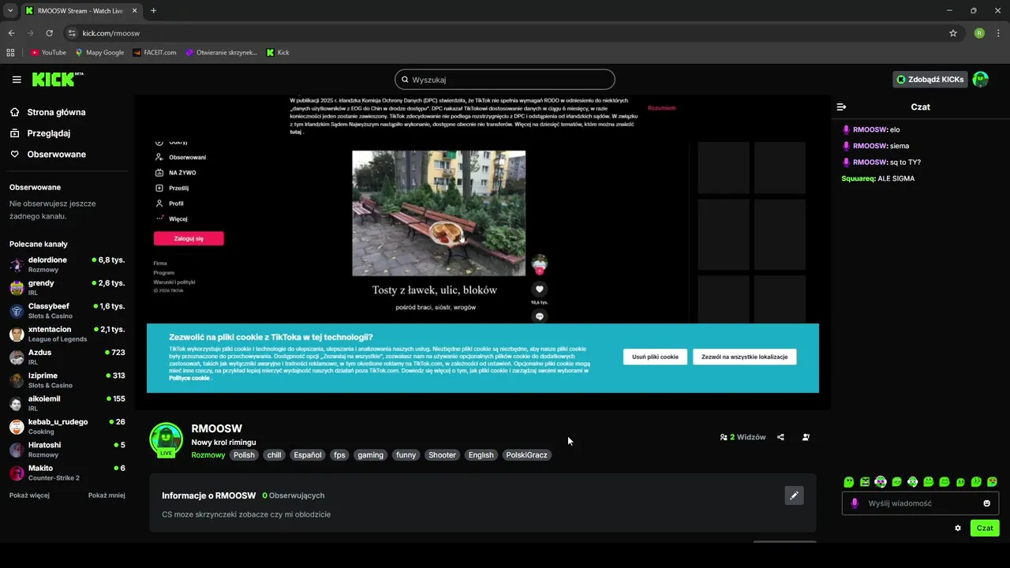
Task: Open Chrome profile avatar
Action: [x=979, y=33]
